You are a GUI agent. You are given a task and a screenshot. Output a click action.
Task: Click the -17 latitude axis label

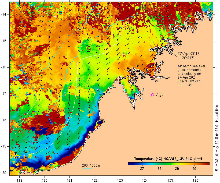(x=3, y=94)
